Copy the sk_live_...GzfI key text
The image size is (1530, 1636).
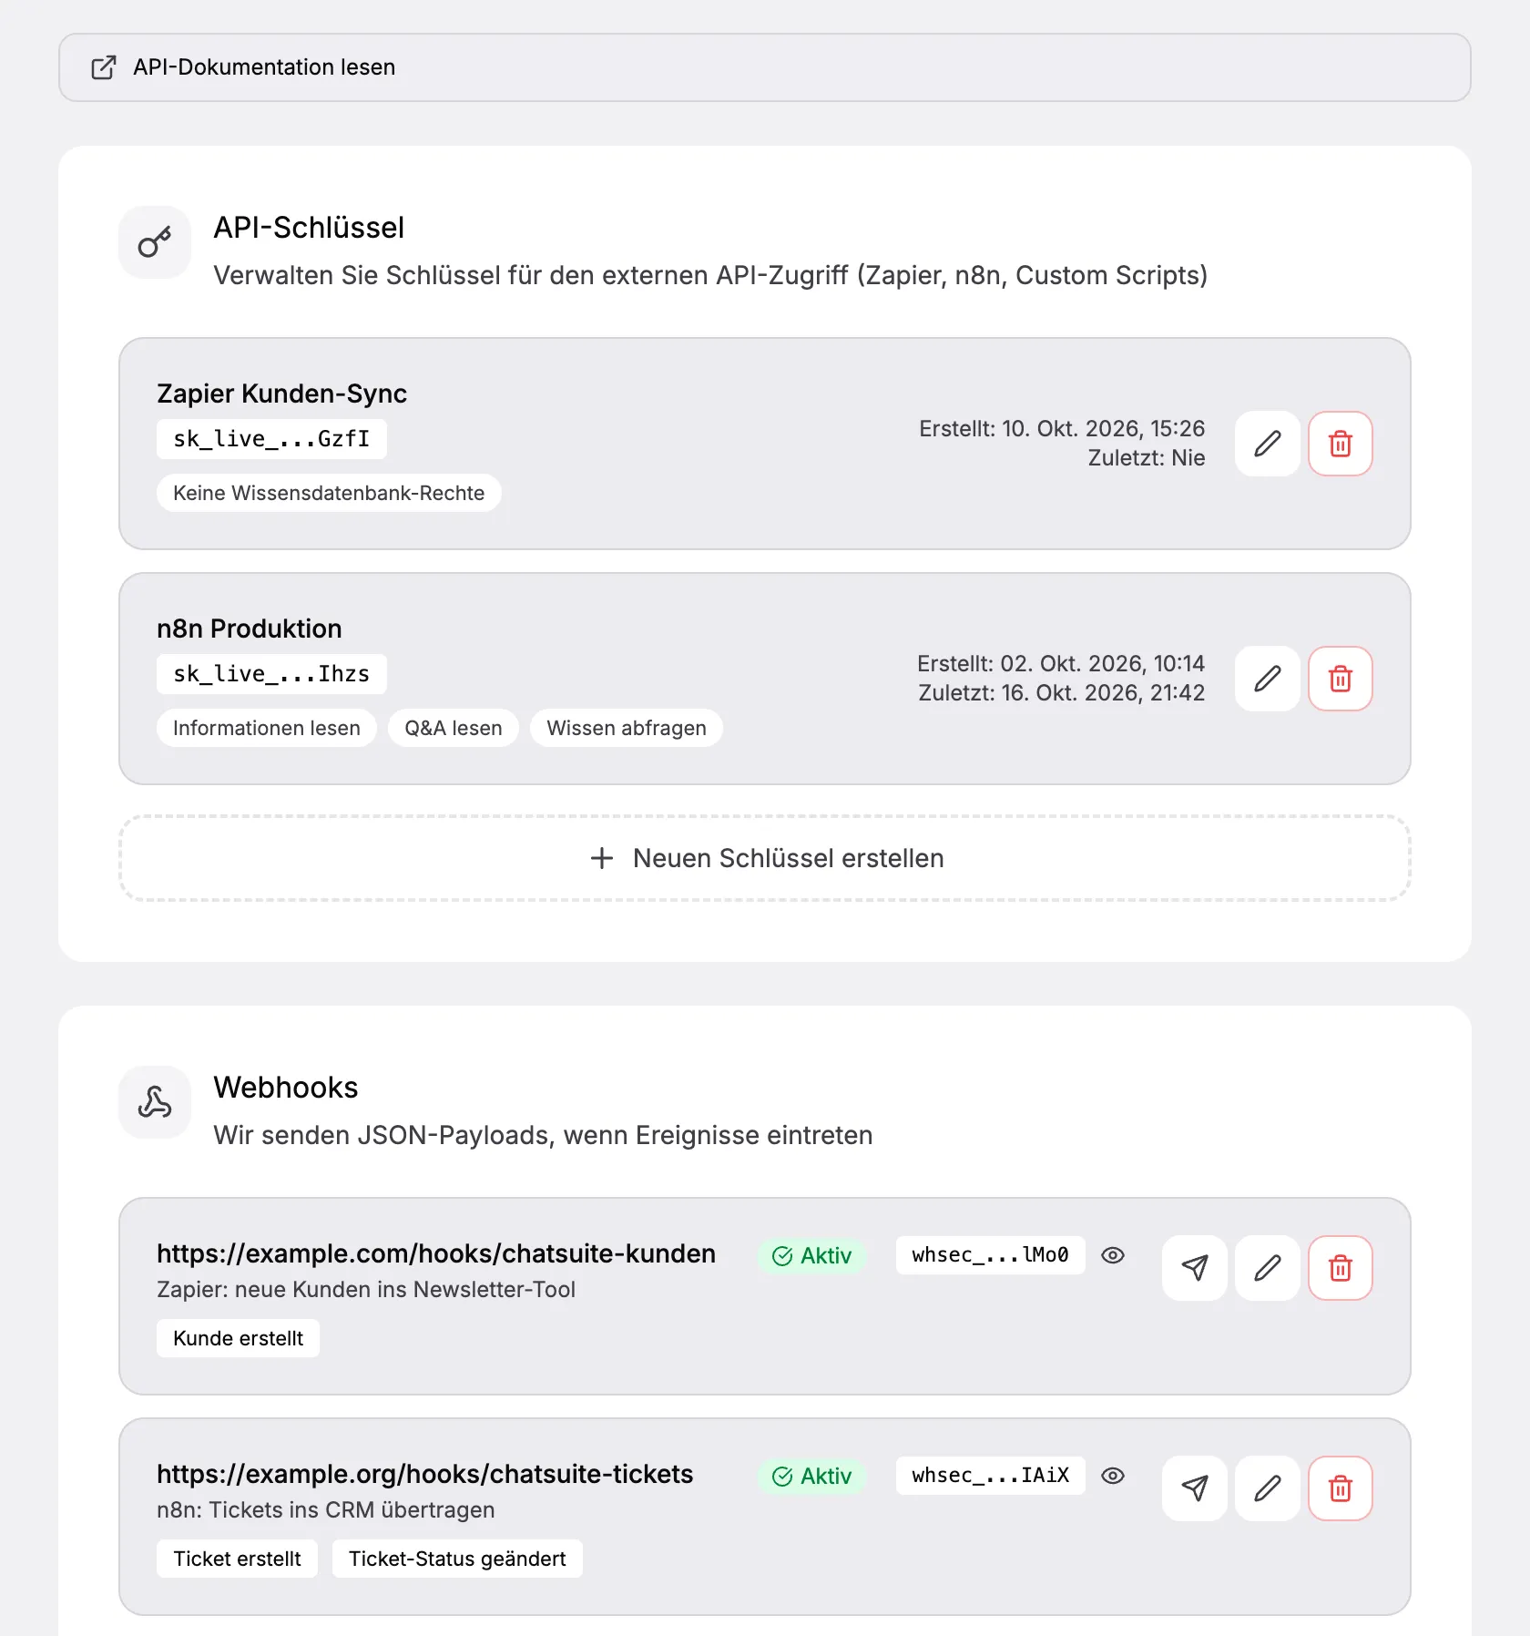click(271, 439)
